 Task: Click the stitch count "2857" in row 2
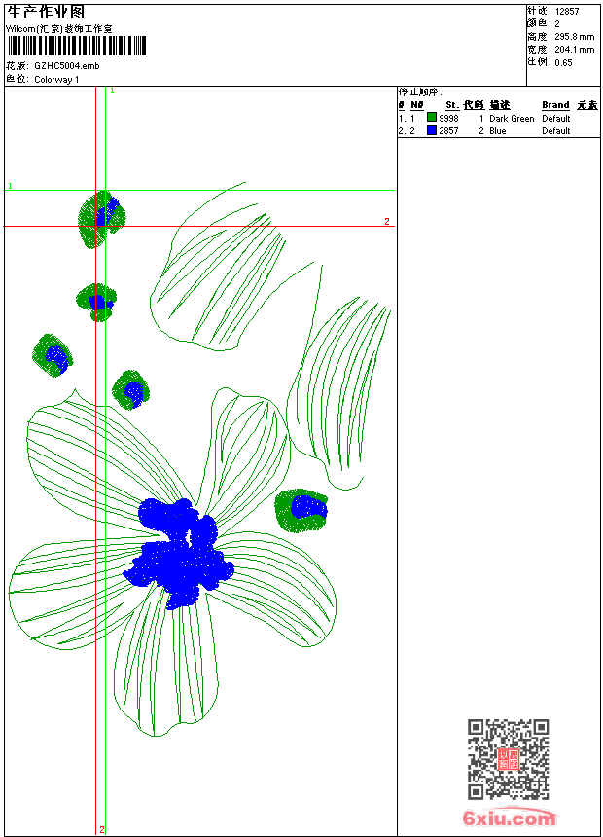448,131
